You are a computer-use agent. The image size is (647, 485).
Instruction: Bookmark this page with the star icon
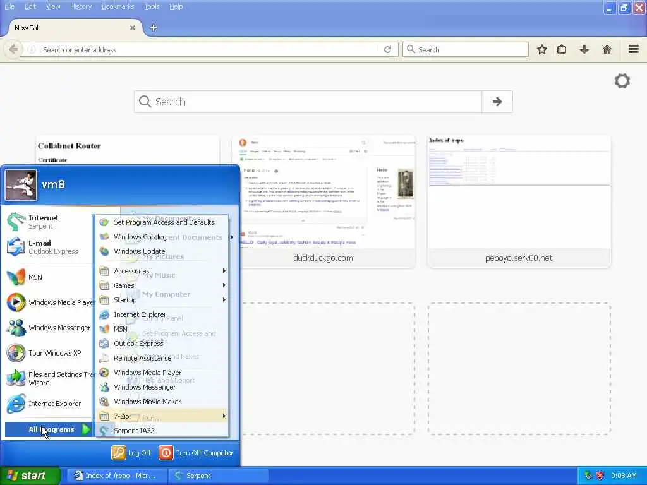pos(541,49)
